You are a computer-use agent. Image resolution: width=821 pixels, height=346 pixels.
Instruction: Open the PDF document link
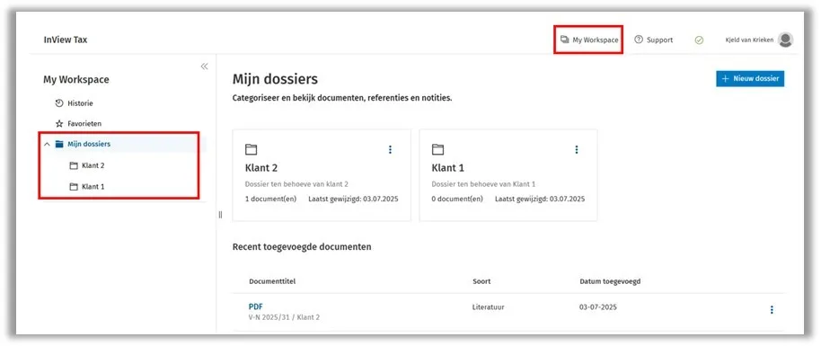pos(255,306)
